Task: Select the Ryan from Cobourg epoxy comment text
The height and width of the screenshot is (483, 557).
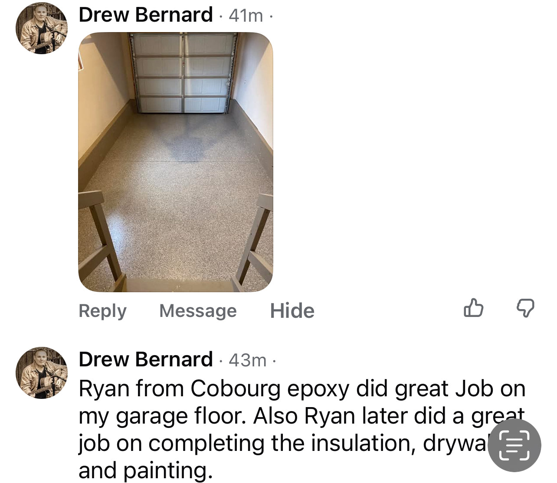Action: click(x=301, y=429)
